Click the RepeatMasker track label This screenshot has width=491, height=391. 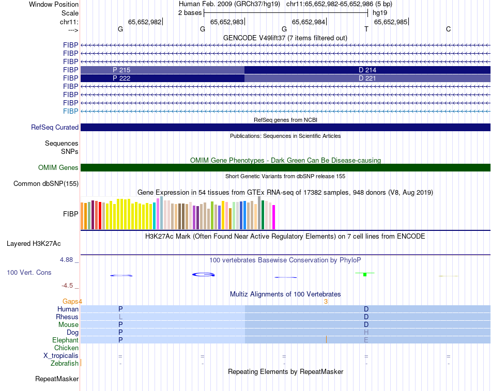pos(57,379)
